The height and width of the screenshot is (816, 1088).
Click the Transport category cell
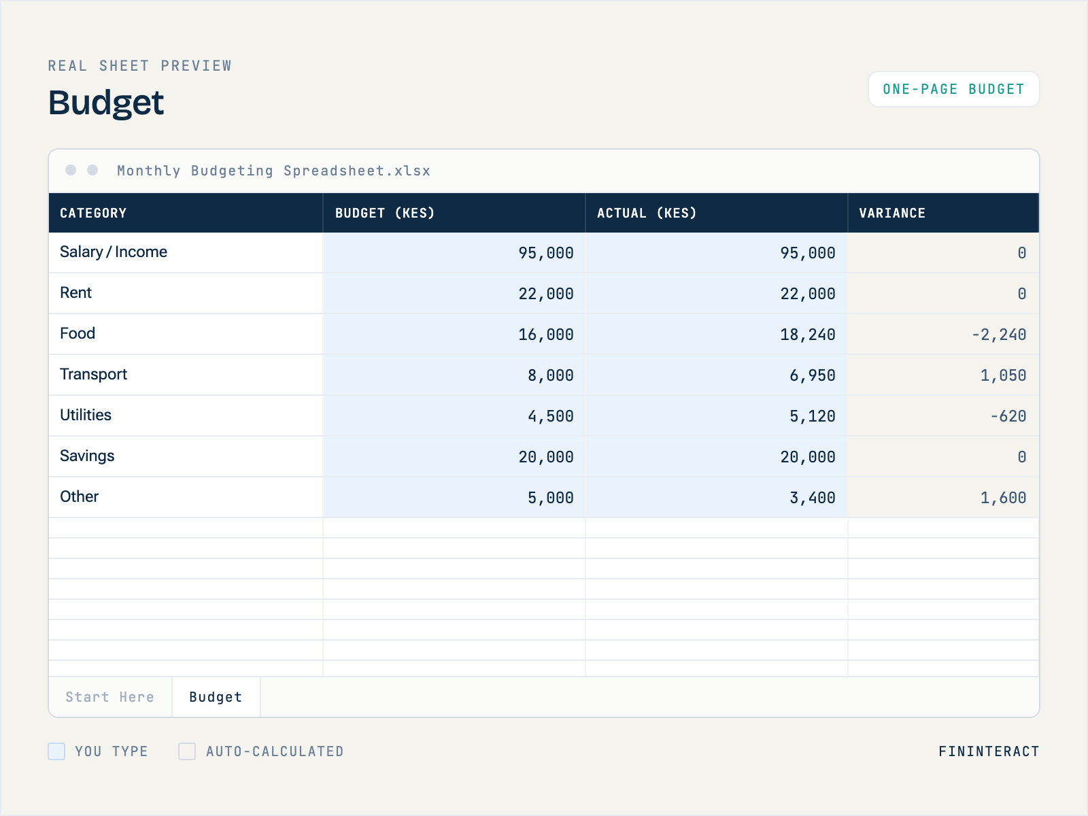click(x=186, y=375)
